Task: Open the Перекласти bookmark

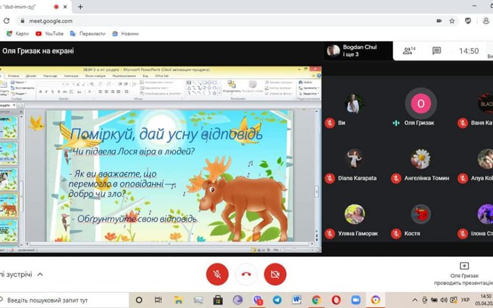Action: click(88, 34)
